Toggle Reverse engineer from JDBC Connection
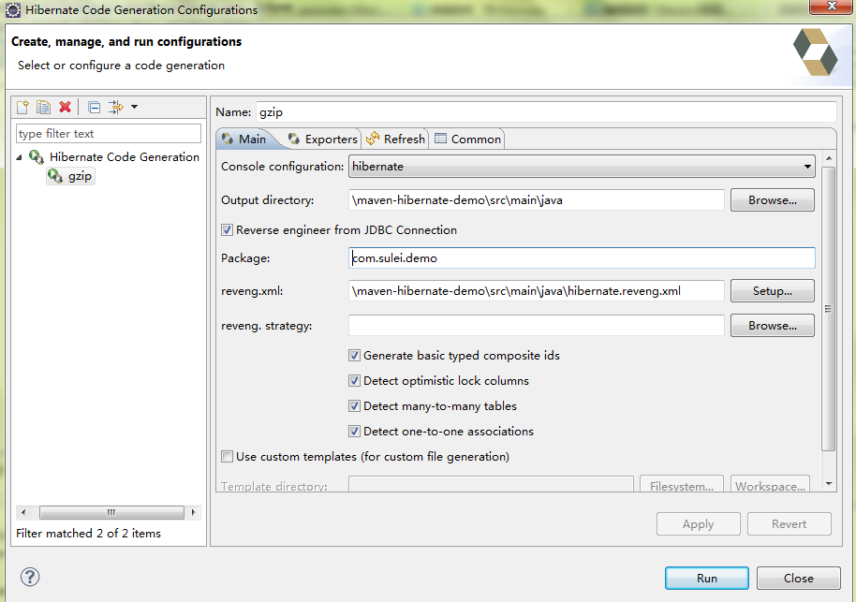Image resolution: width=856 pixels, height=602 pixels. point(227,230)
